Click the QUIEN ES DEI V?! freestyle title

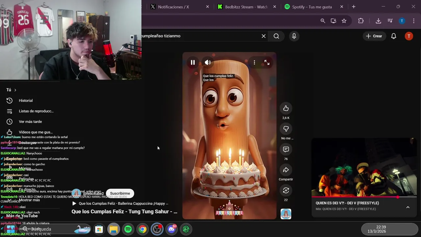click(347, 203)
